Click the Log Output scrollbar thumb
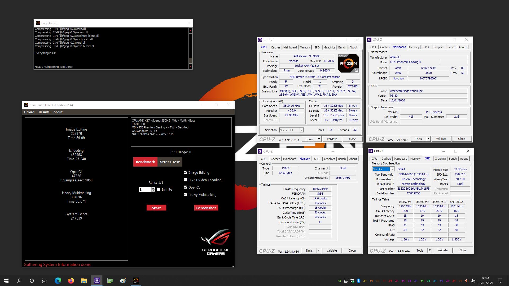 click(190, 60)
